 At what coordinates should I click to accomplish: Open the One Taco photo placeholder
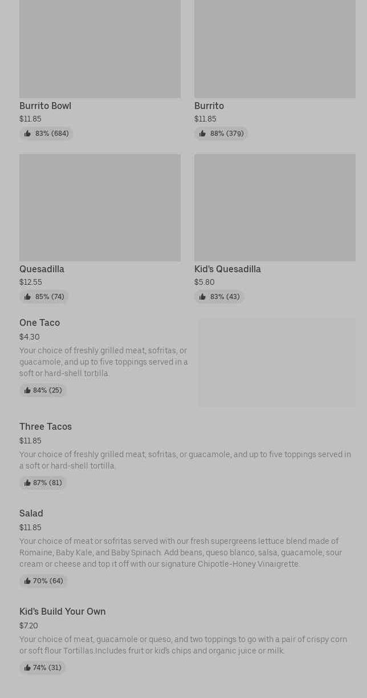pyautogui.click(x=277, y=362)
